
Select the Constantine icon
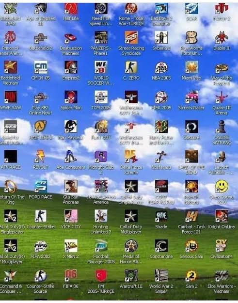(161, 246)
